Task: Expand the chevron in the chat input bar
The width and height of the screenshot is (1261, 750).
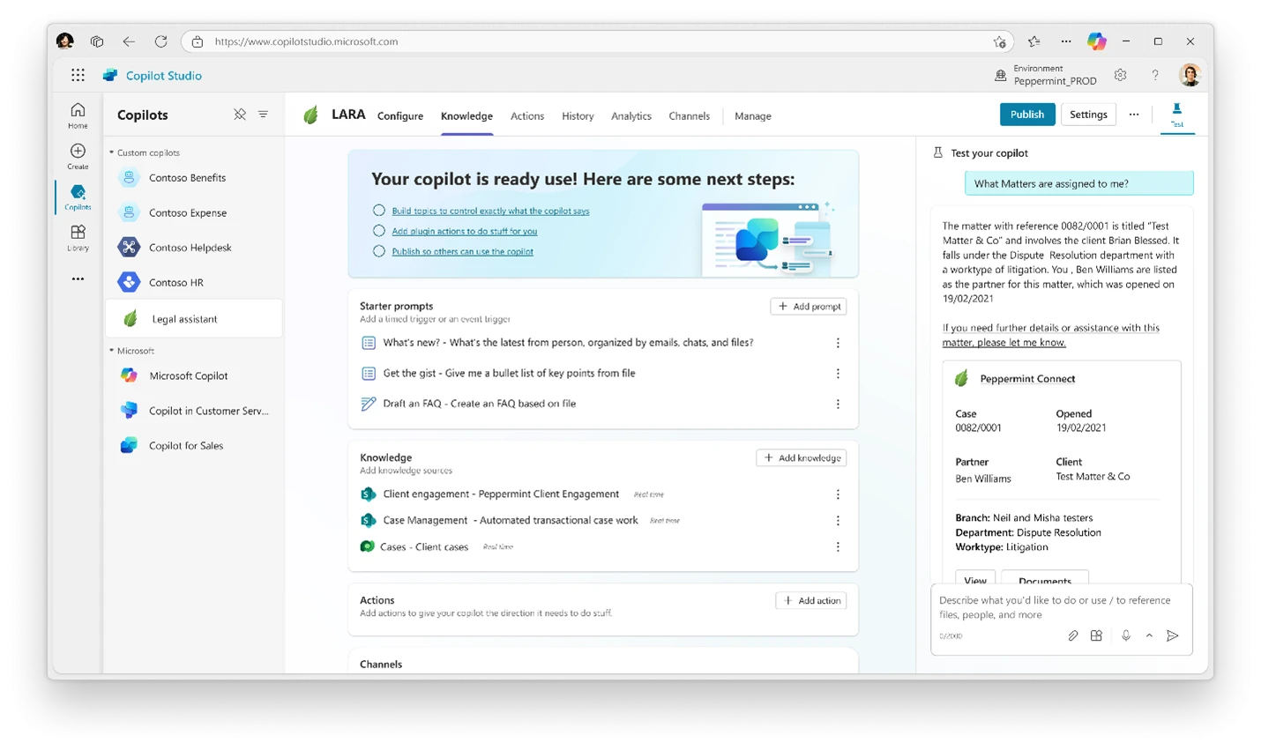Action: pyautogui.click(x=1149, y=635)
